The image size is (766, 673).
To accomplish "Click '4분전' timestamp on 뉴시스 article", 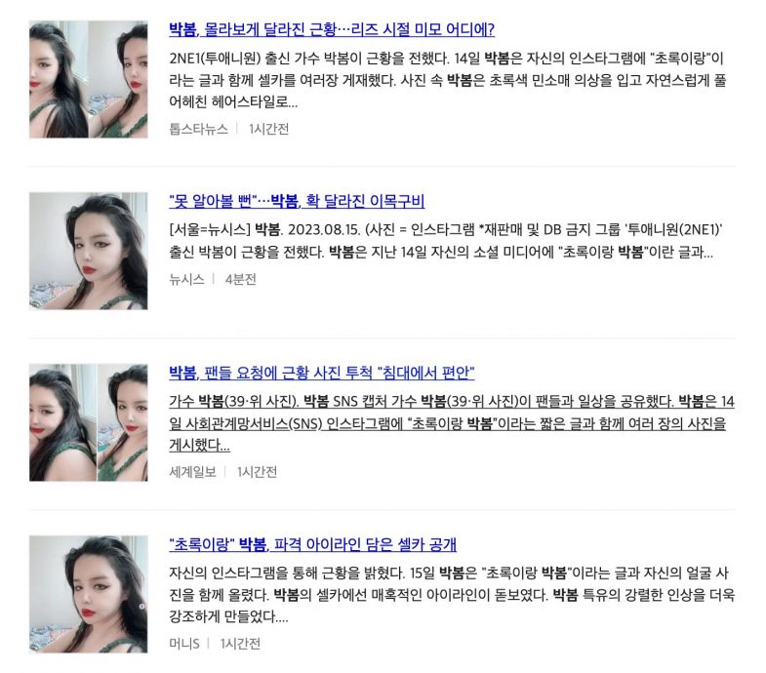I will tap(240, 279).
